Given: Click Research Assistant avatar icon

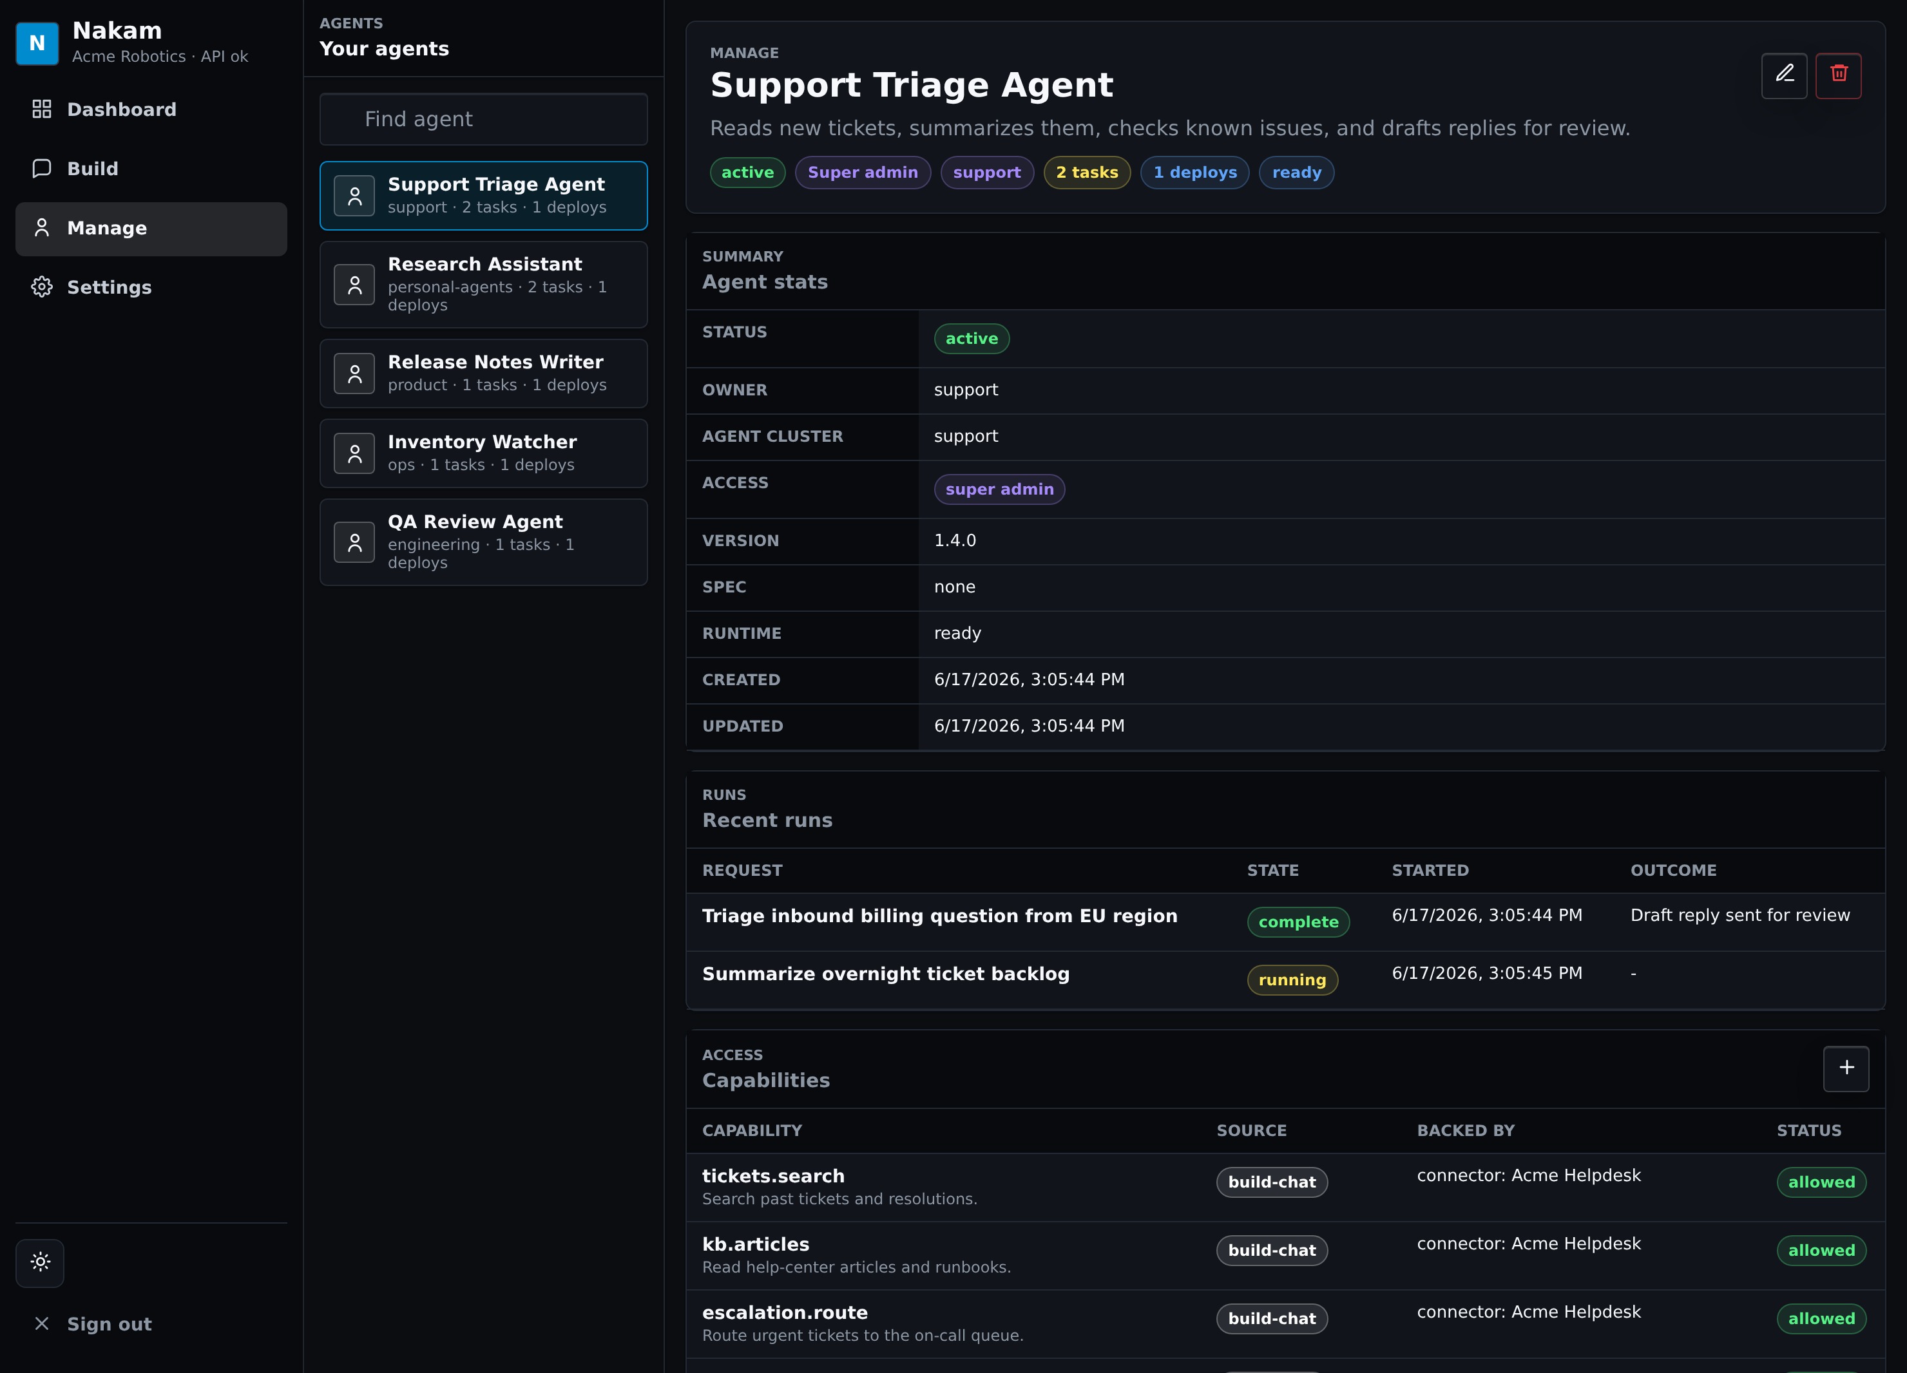Looking at the screenshot, I should tap(355, 285).
